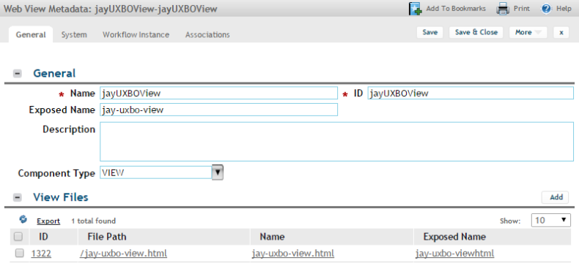Switch to the General tab
Screen dimensions: 579x263
click(x=31, y=34)
